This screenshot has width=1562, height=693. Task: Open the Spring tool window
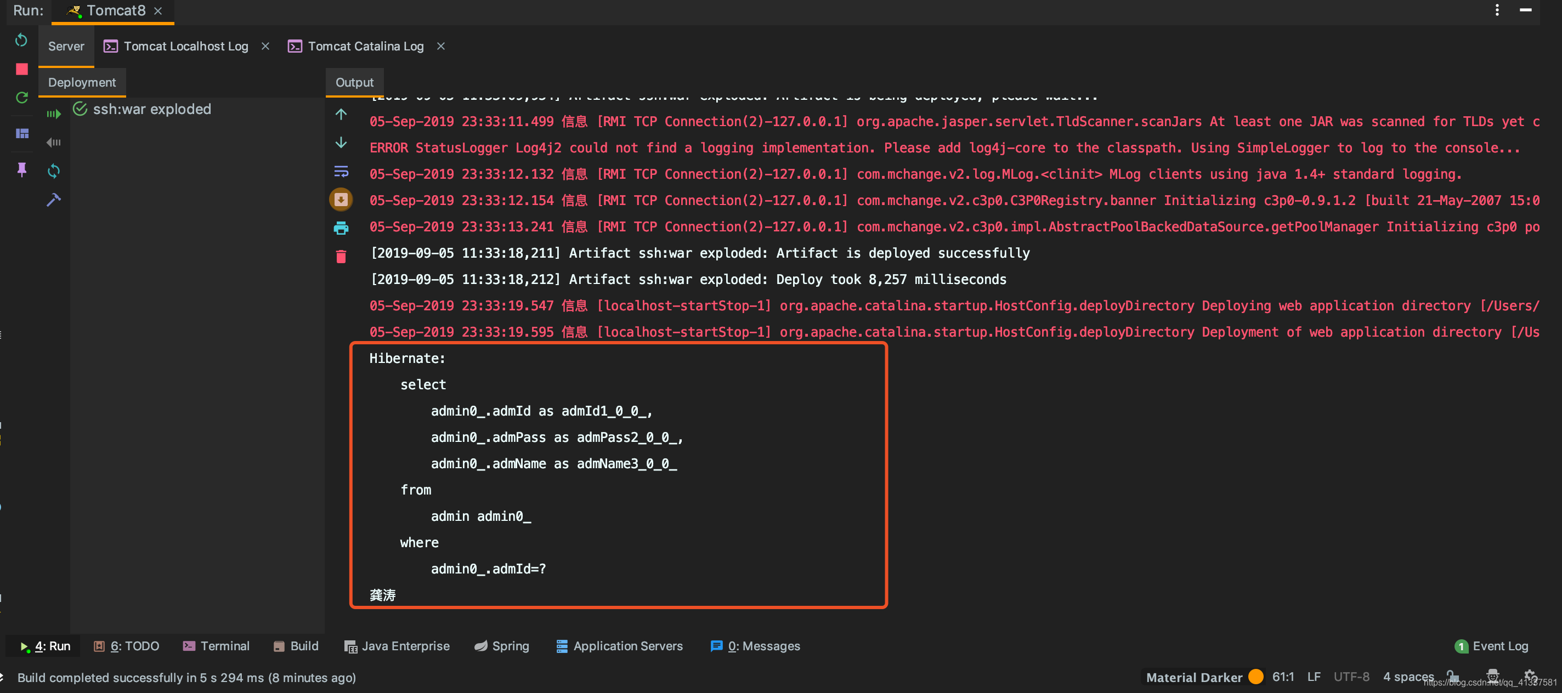click(x=502, y=646)
